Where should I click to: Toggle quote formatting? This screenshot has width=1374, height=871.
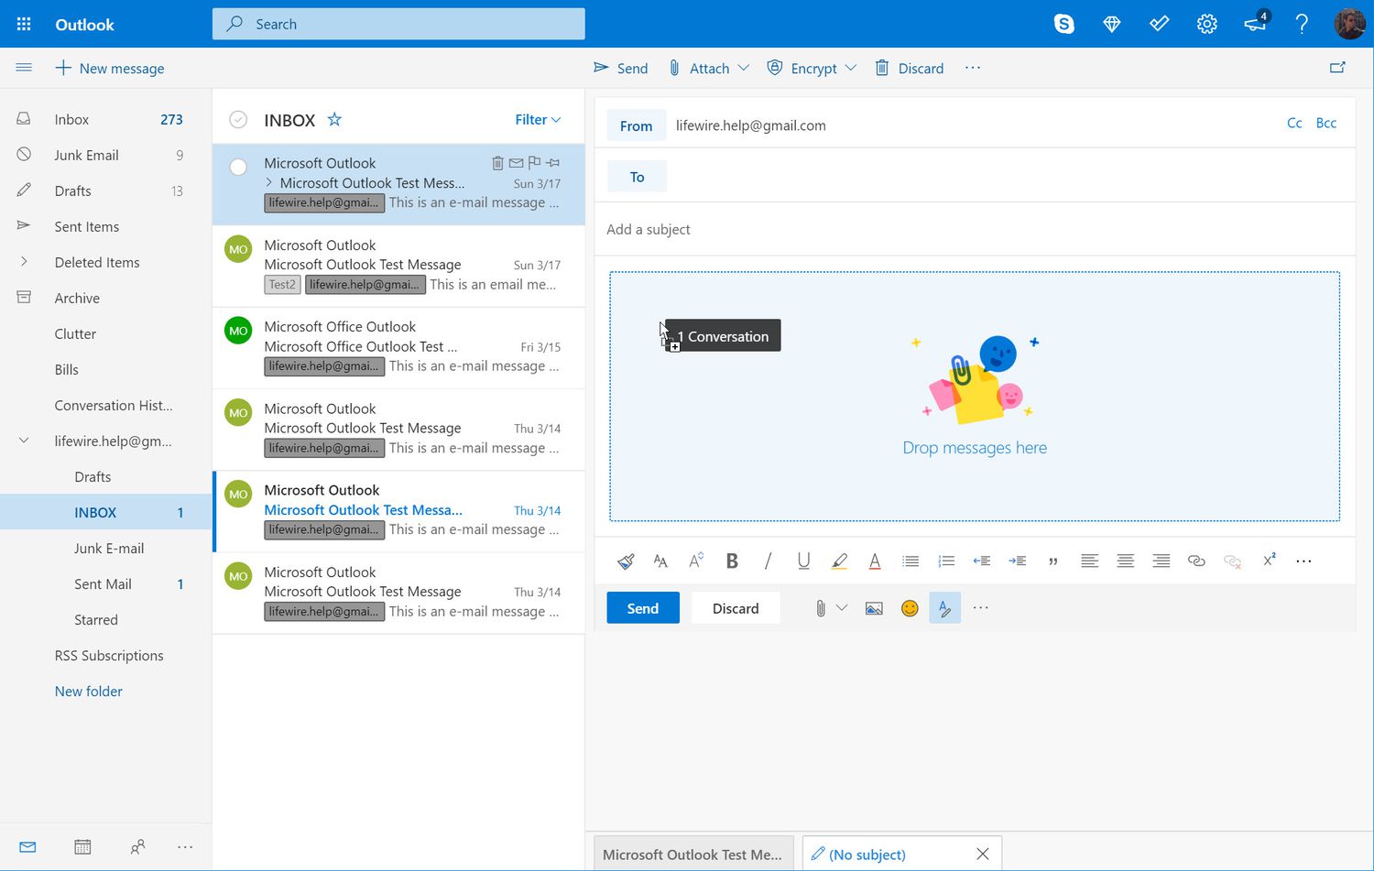[1053, 561]
